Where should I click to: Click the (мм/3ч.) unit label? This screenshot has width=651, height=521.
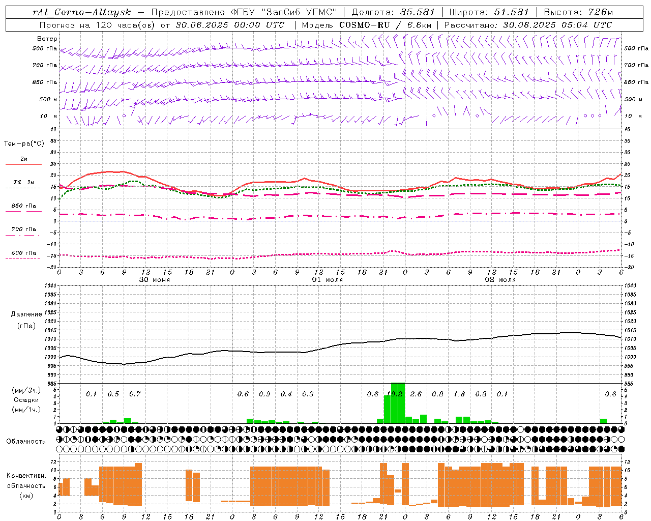26,391
